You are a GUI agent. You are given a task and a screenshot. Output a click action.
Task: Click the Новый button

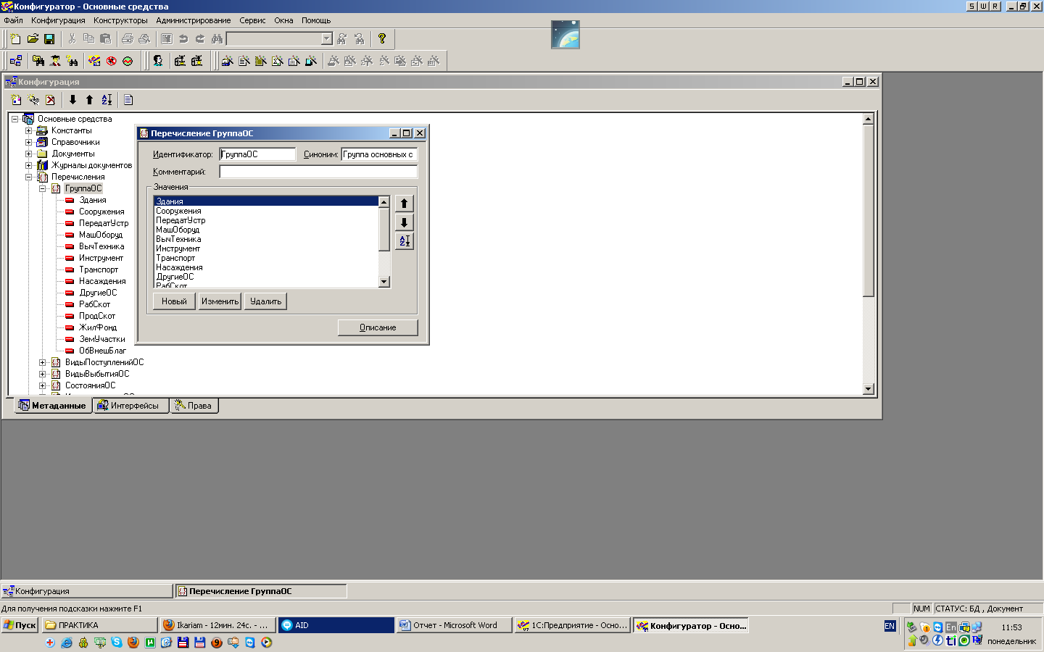(174, 301)
